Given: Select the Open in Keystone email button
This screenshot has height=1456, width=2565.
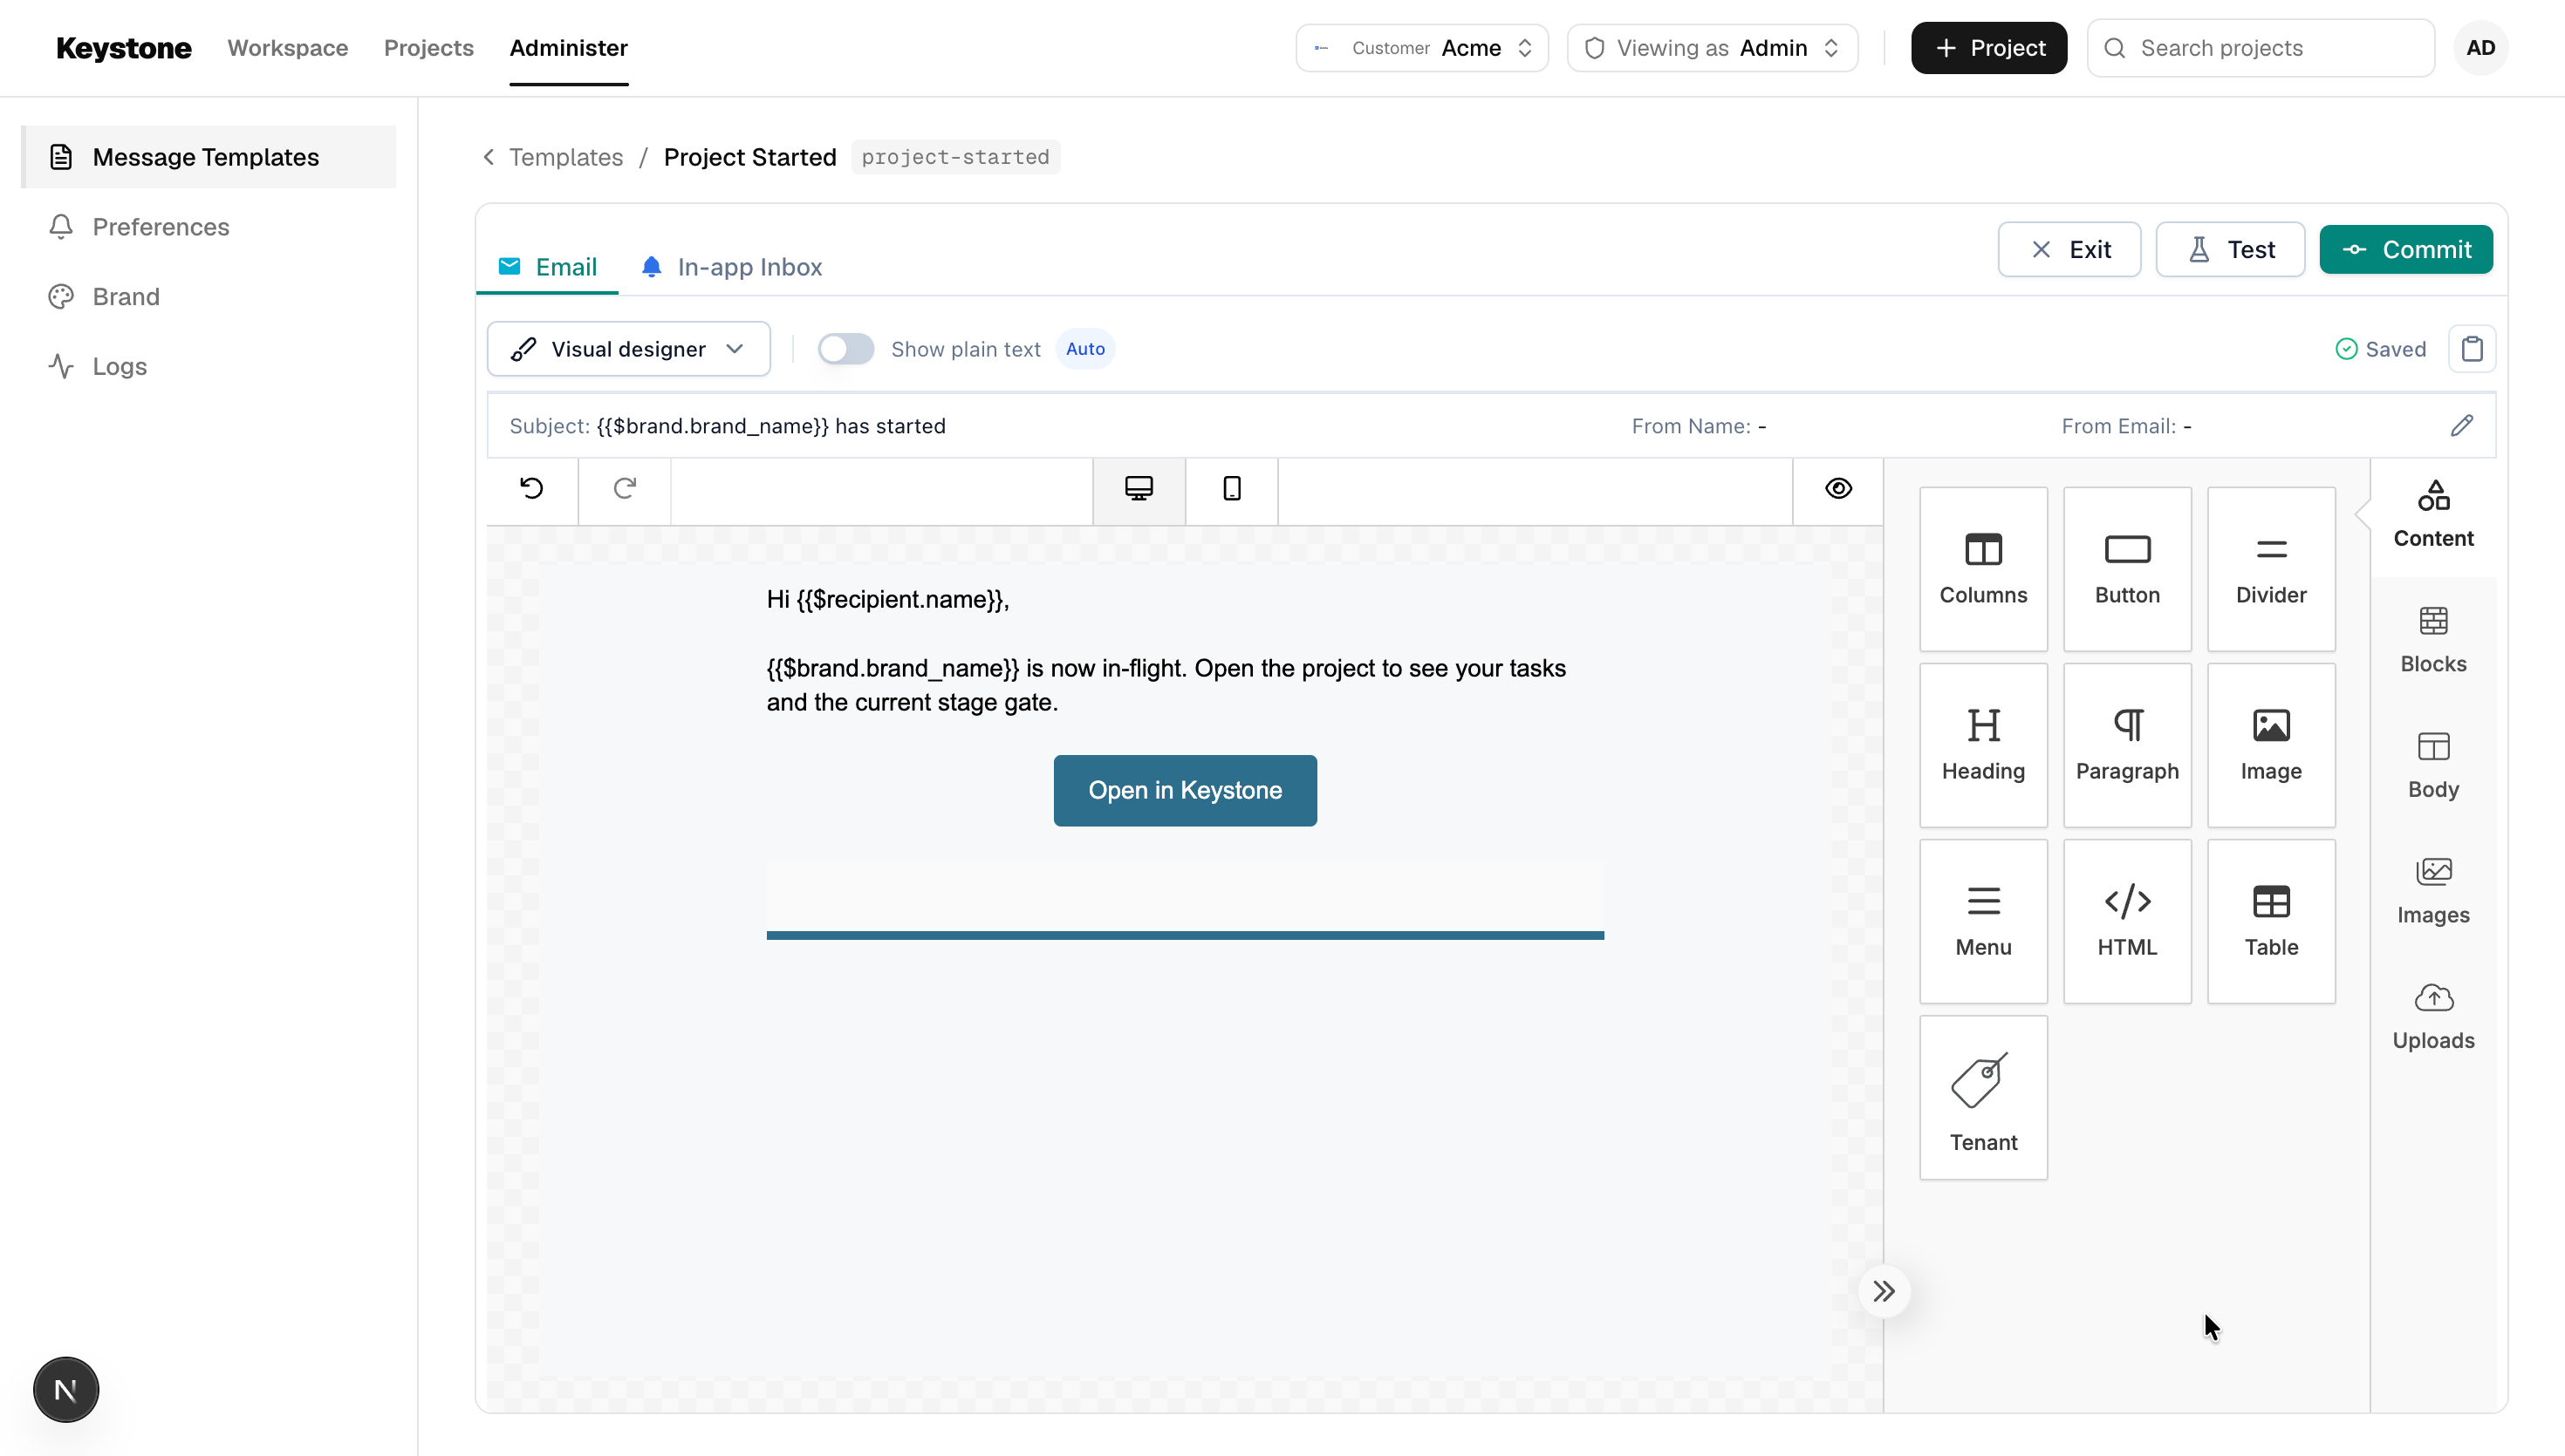Looking at the screenshot, I should click(x=1185, y=790).
